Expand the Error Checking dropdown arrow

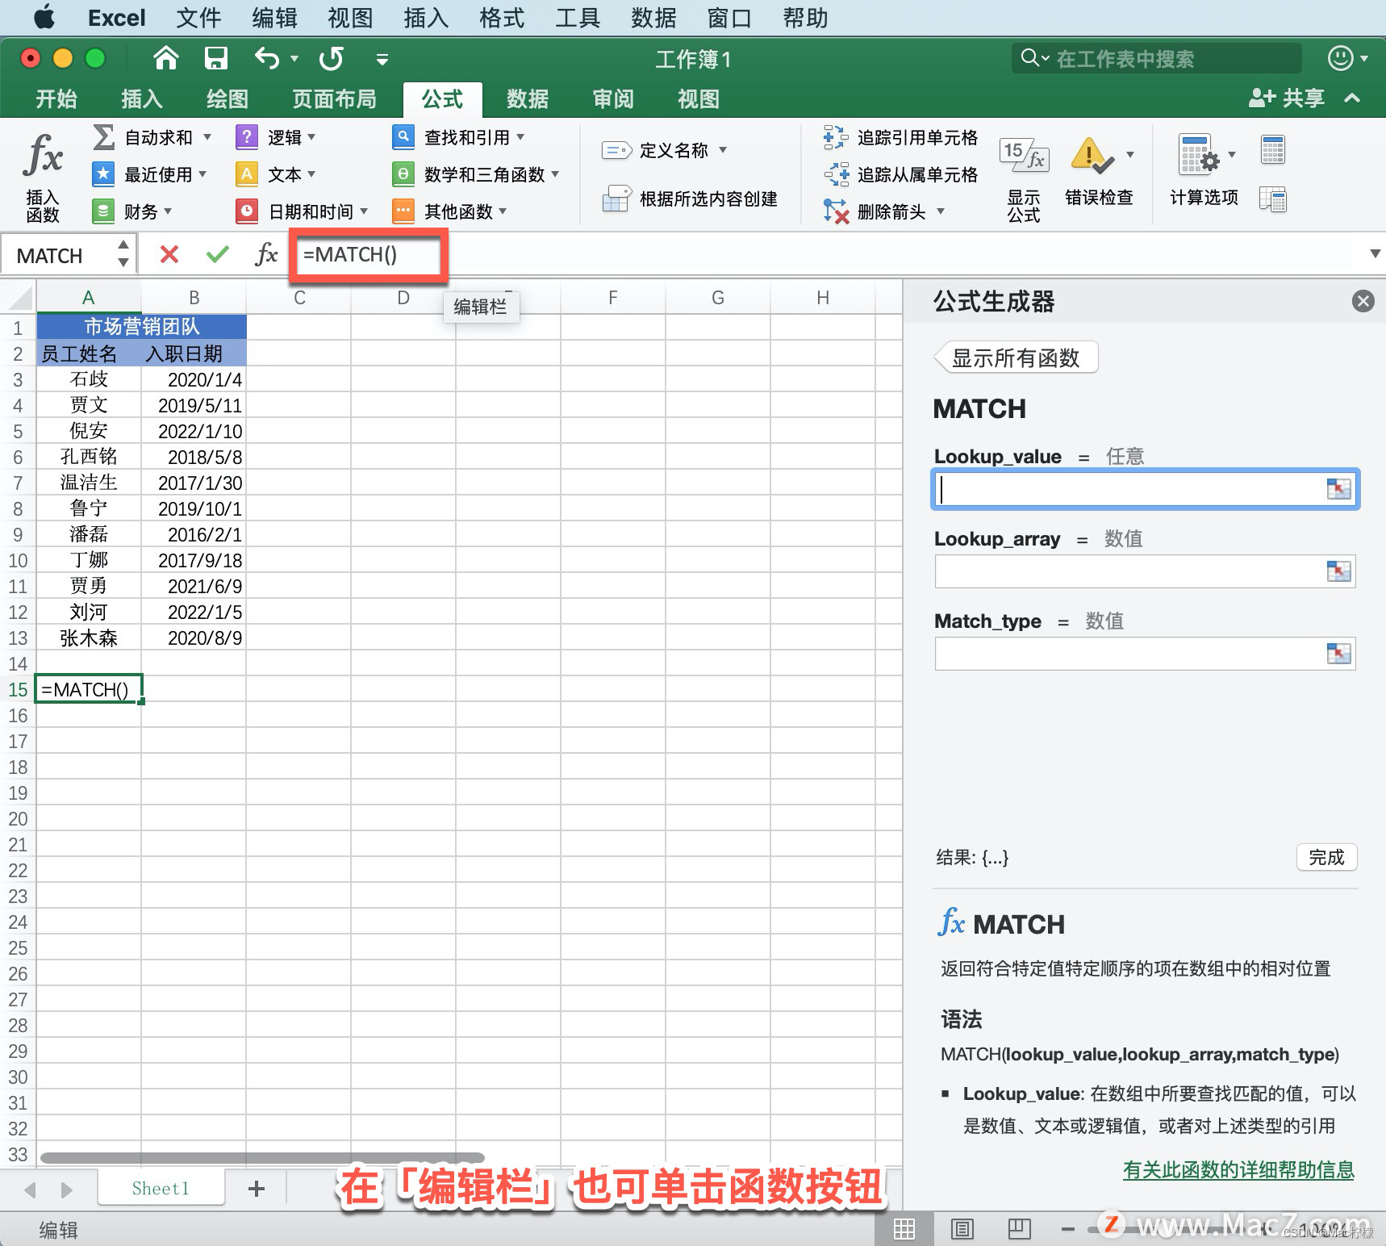coord(1129,155)
